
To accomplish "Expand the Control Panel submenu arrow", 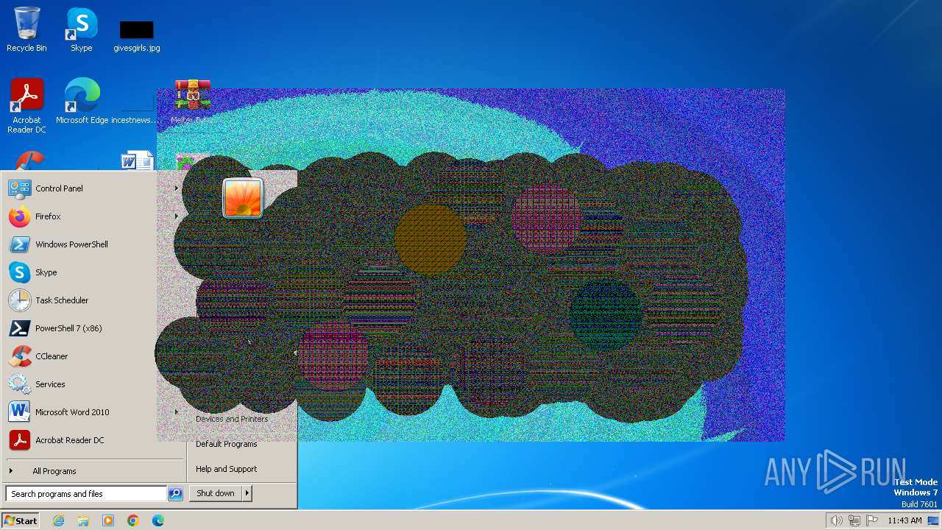I will point(176,188).
